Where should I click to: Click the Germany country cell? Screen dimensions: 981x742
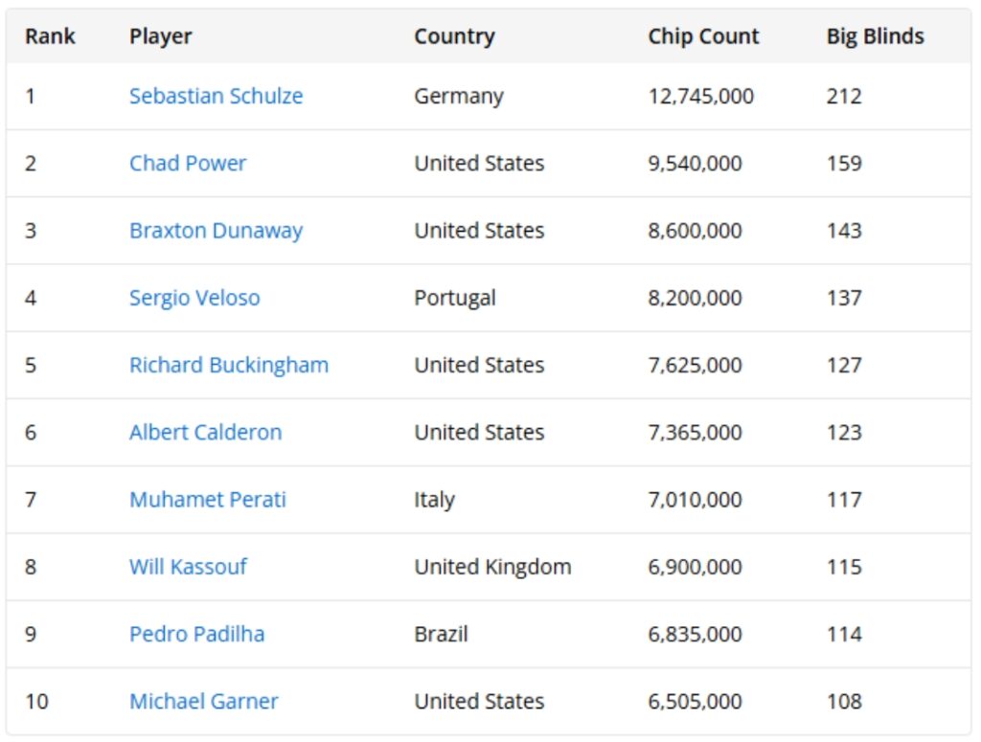click(x=458, y=96)
